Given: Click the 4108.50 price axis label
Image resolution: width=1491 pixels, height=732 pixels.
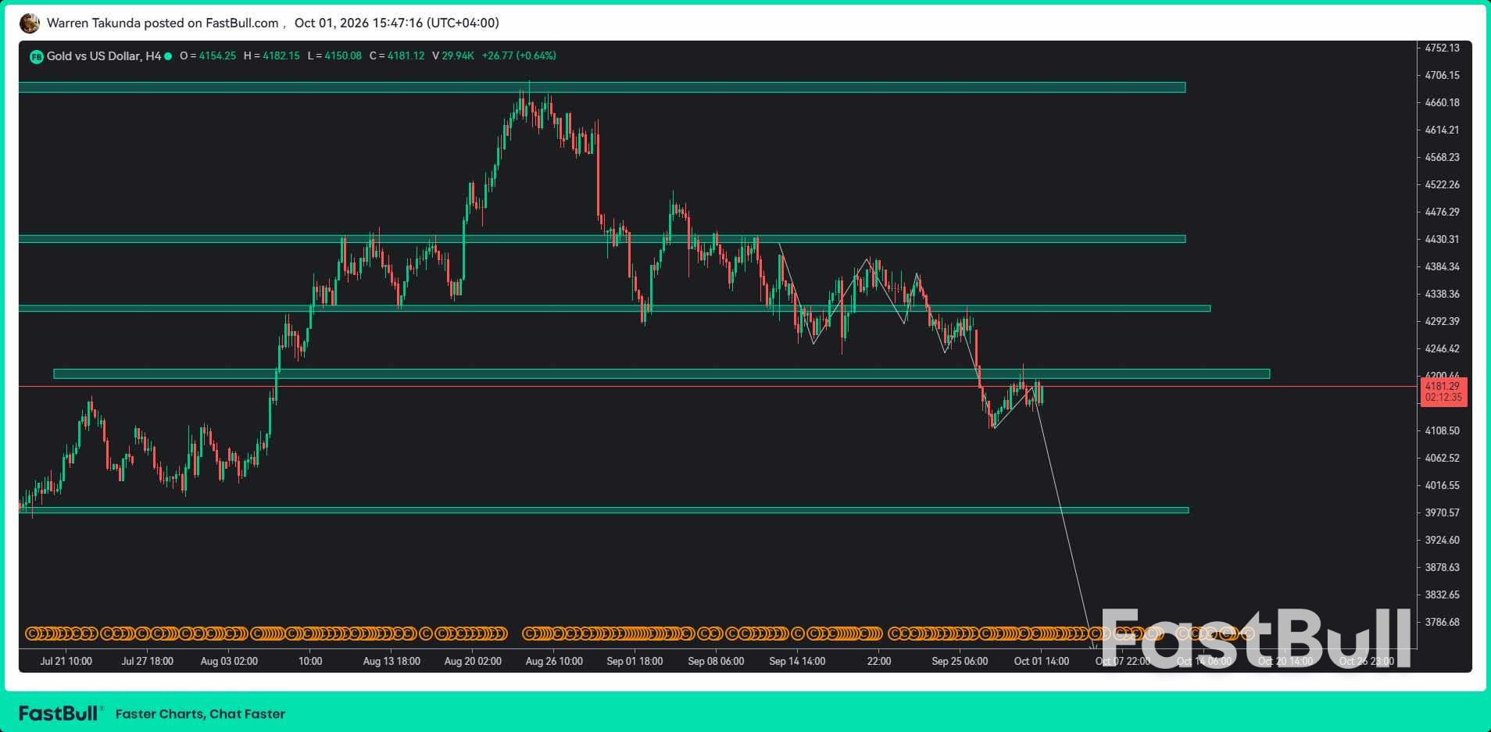Looking at the screenshot, I should coord(1442,431).
